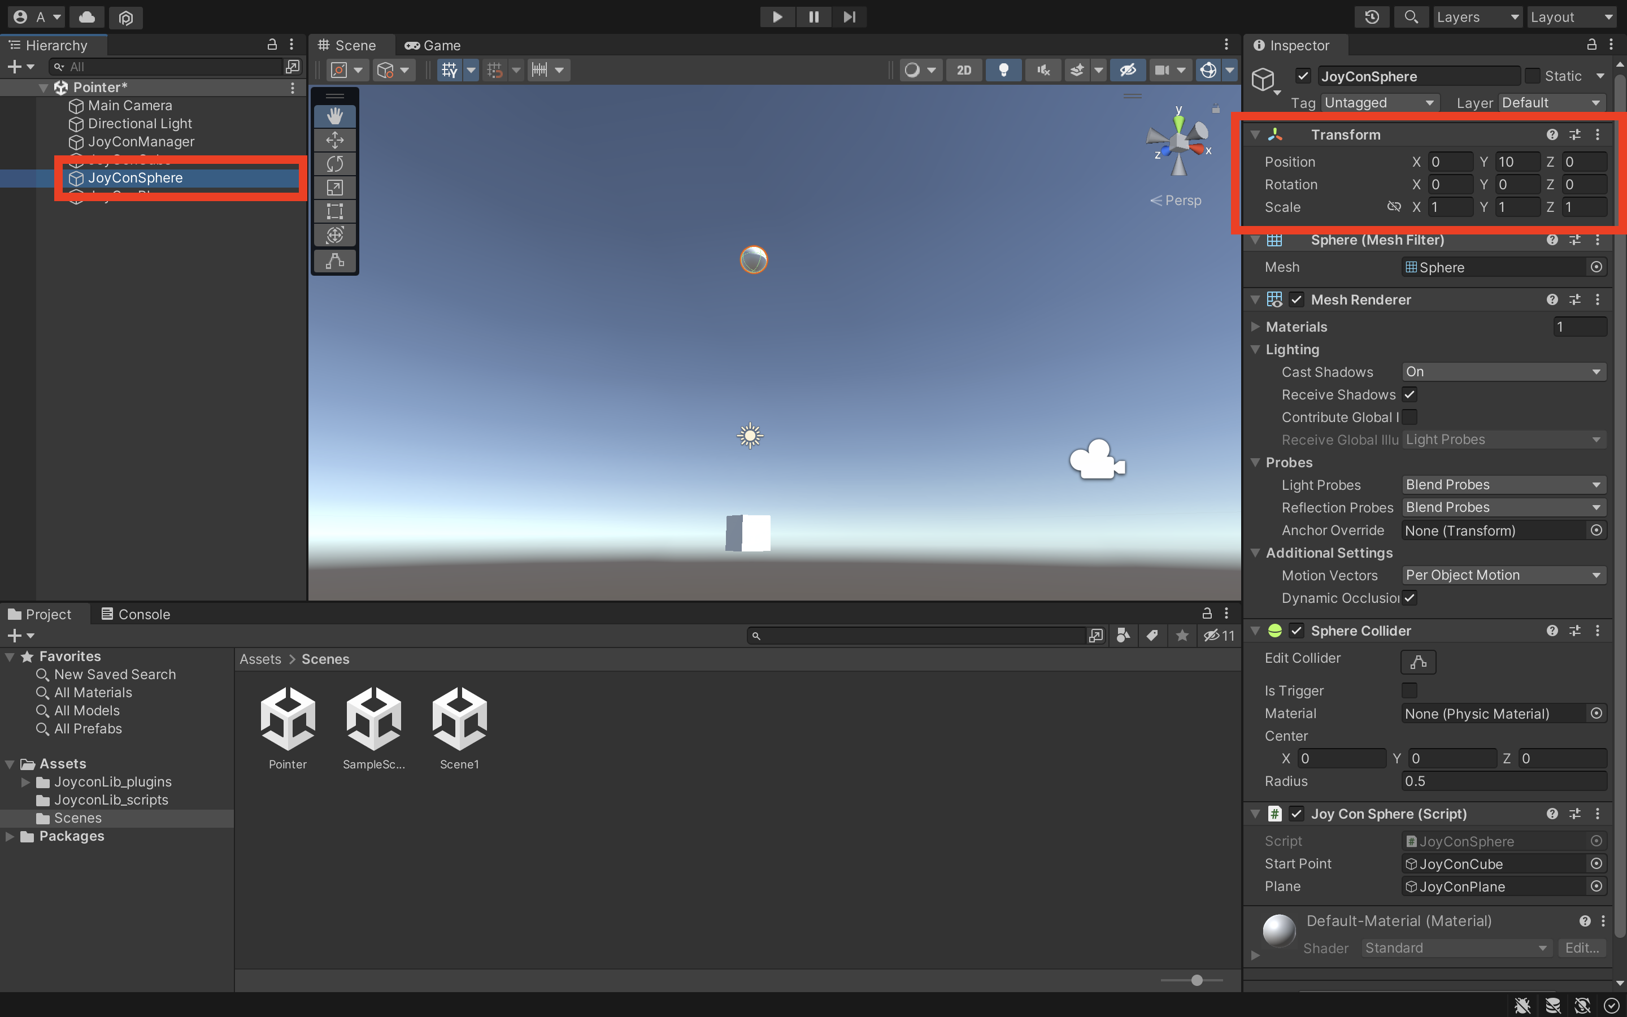
Task: Select the Scale tool in scene toolbar
Action: tap(335, 188)
